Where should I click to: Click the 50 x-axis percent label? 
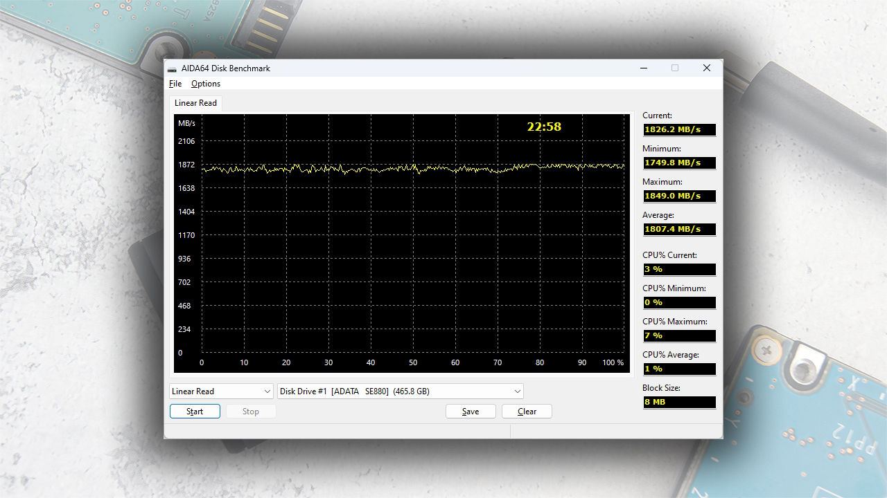pos(413,362)
